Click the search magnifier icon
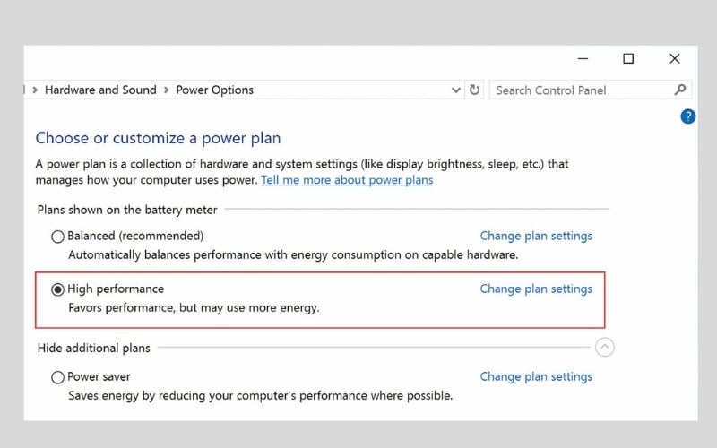This screenshot has height=448, width=717. [x=680, y=90]
